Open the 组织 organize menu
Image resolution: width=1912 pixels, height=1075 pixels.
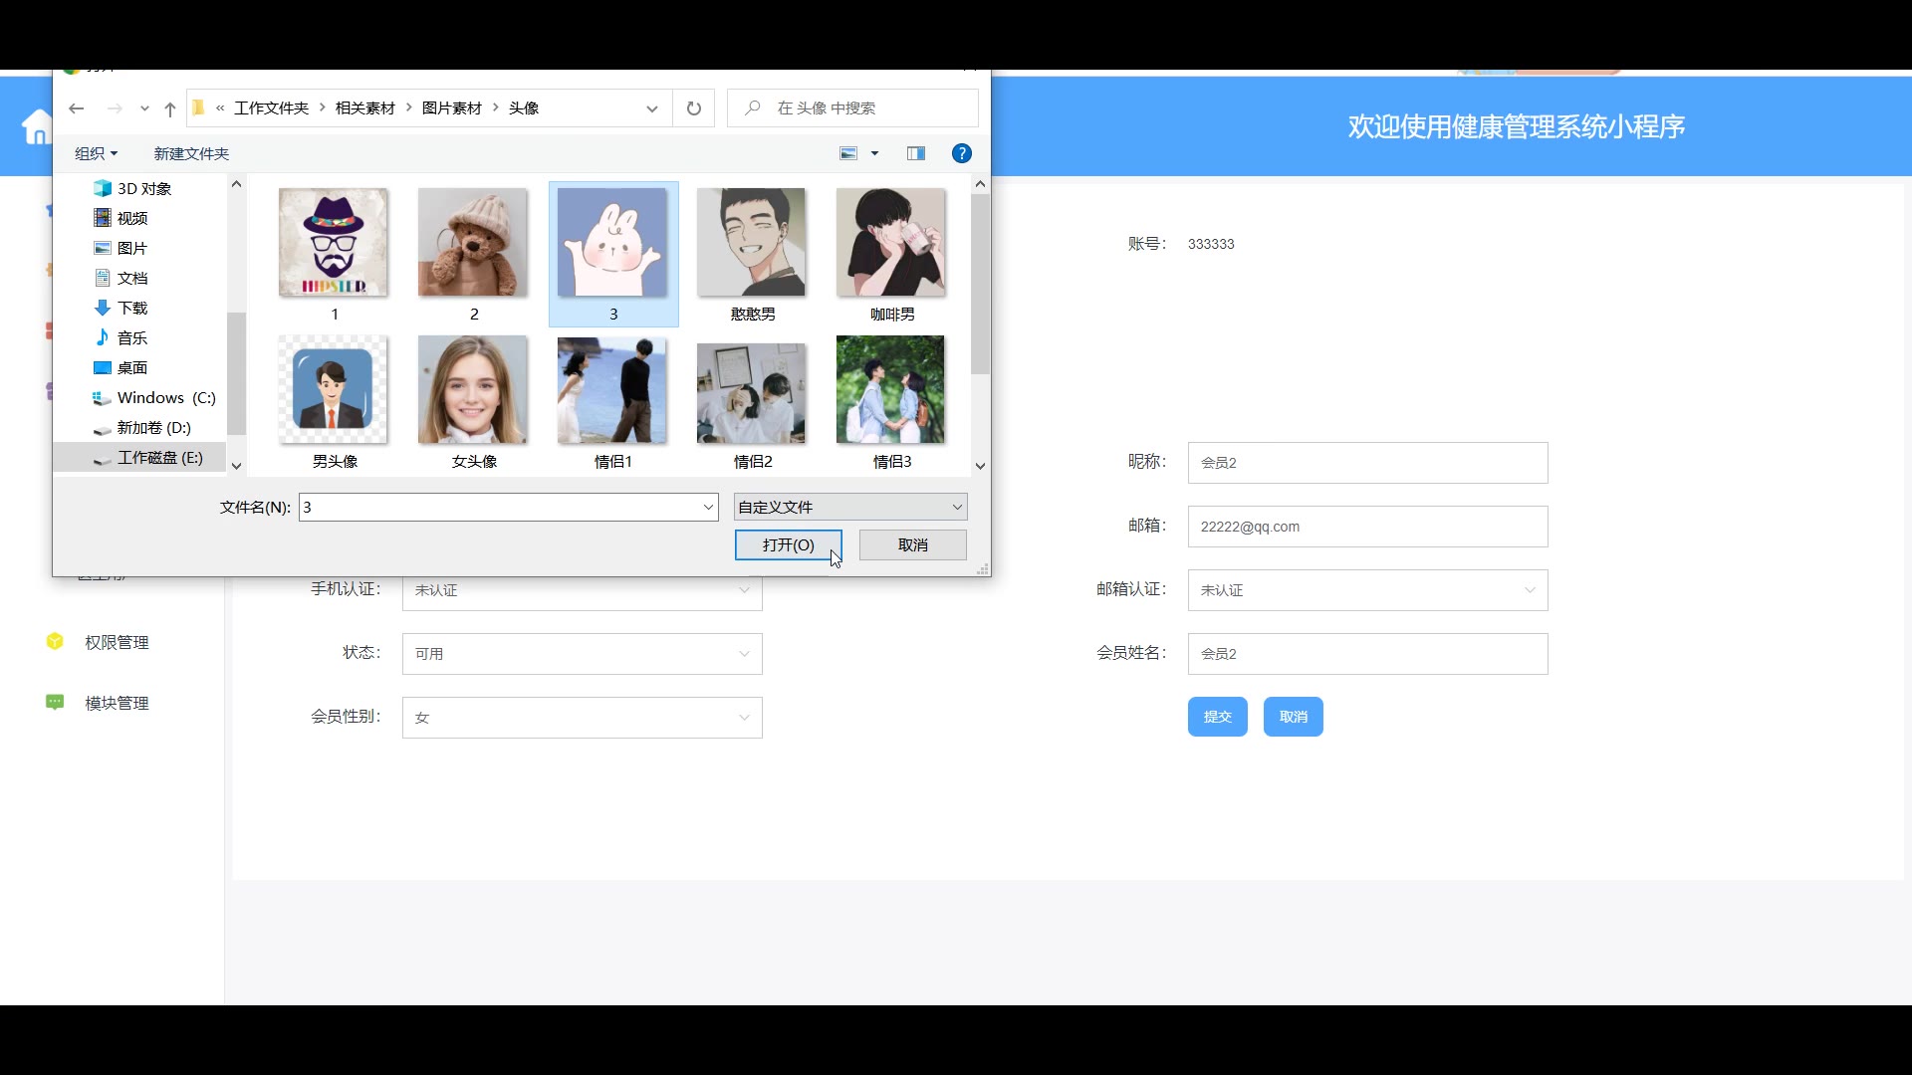tap(96, 153)
